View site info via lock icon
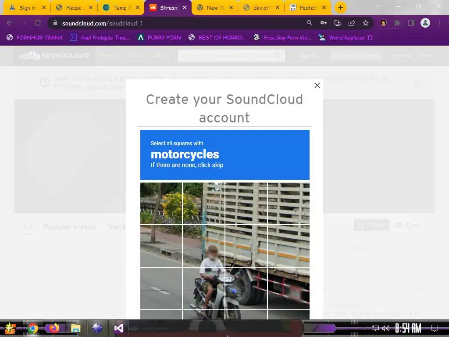449x337 pixels. point(55,23)
